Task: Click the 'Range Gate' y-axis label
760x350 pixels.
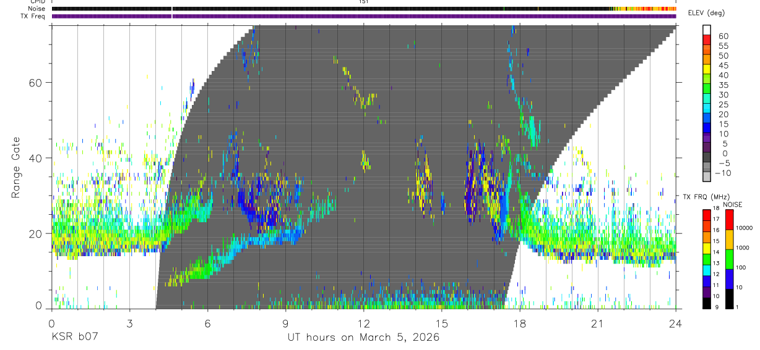Action: [15, 167]
